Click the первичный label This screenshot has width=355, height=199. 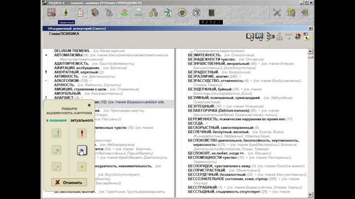pyautogui.click(x=67, y=22)
